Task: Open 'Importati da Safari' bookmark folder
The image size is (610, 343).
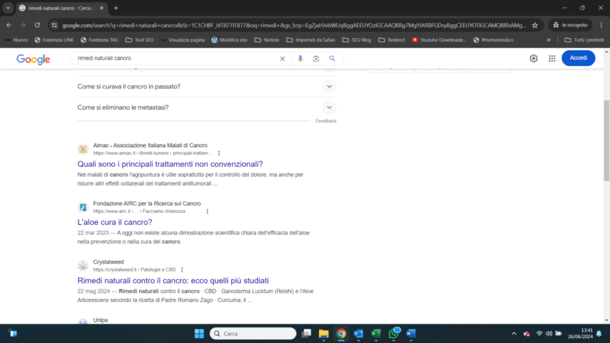Action: tap(310, 40)
